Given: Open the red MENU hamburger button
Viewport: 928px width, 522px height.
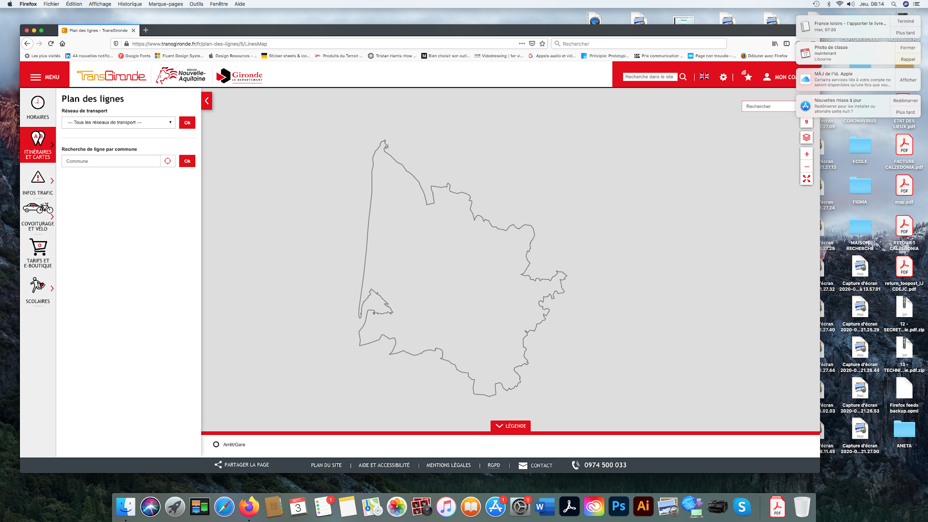Looking at the screenshot, I should (45, 77).
